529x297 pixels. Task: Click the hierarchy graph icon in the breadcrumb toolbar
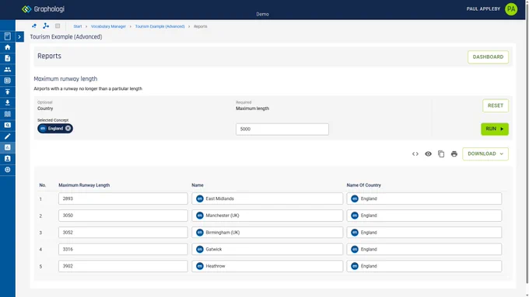pos(46,26)
